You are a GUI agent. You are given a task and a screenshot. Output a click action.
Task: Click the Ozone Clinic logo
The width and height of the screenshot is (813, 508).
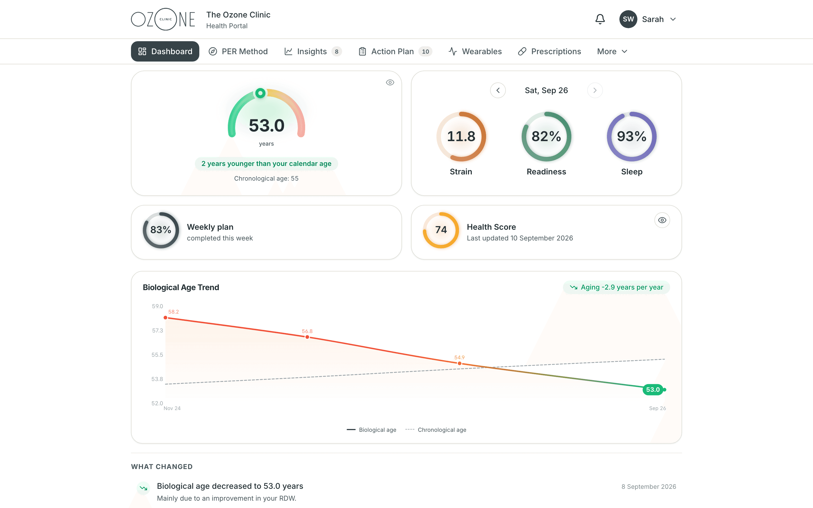coord(163,19)
